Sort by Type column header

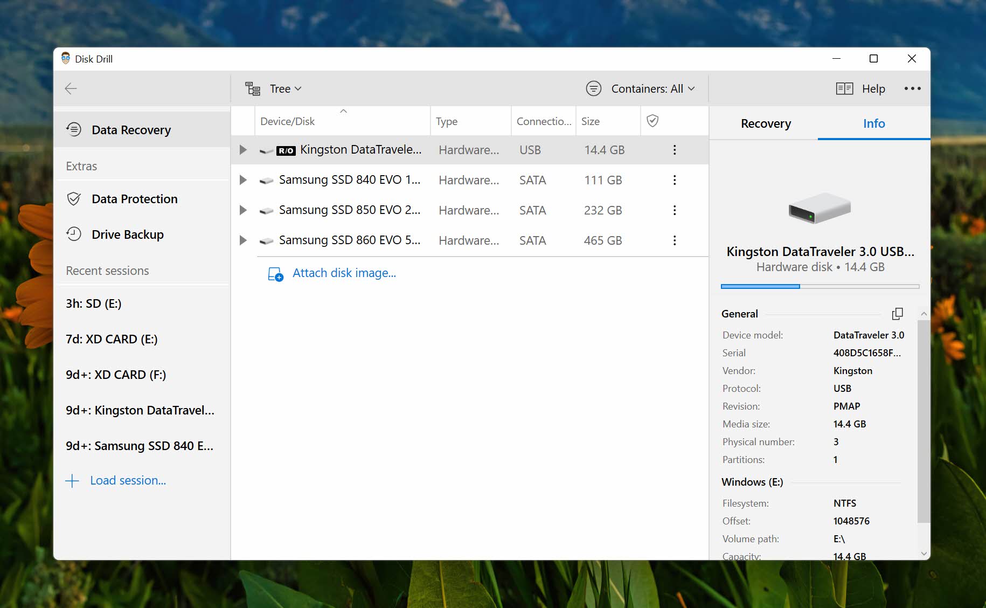470,121
